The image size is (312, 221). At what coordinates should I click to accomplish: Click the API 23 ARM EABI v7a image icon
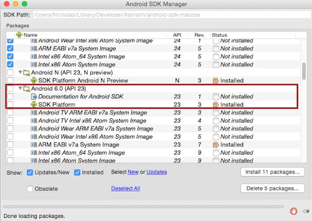pos(33,145)
